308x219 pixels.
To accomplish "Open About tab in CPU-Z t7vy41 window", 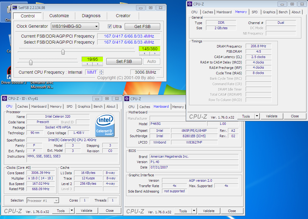I will [x=111, y=106].
